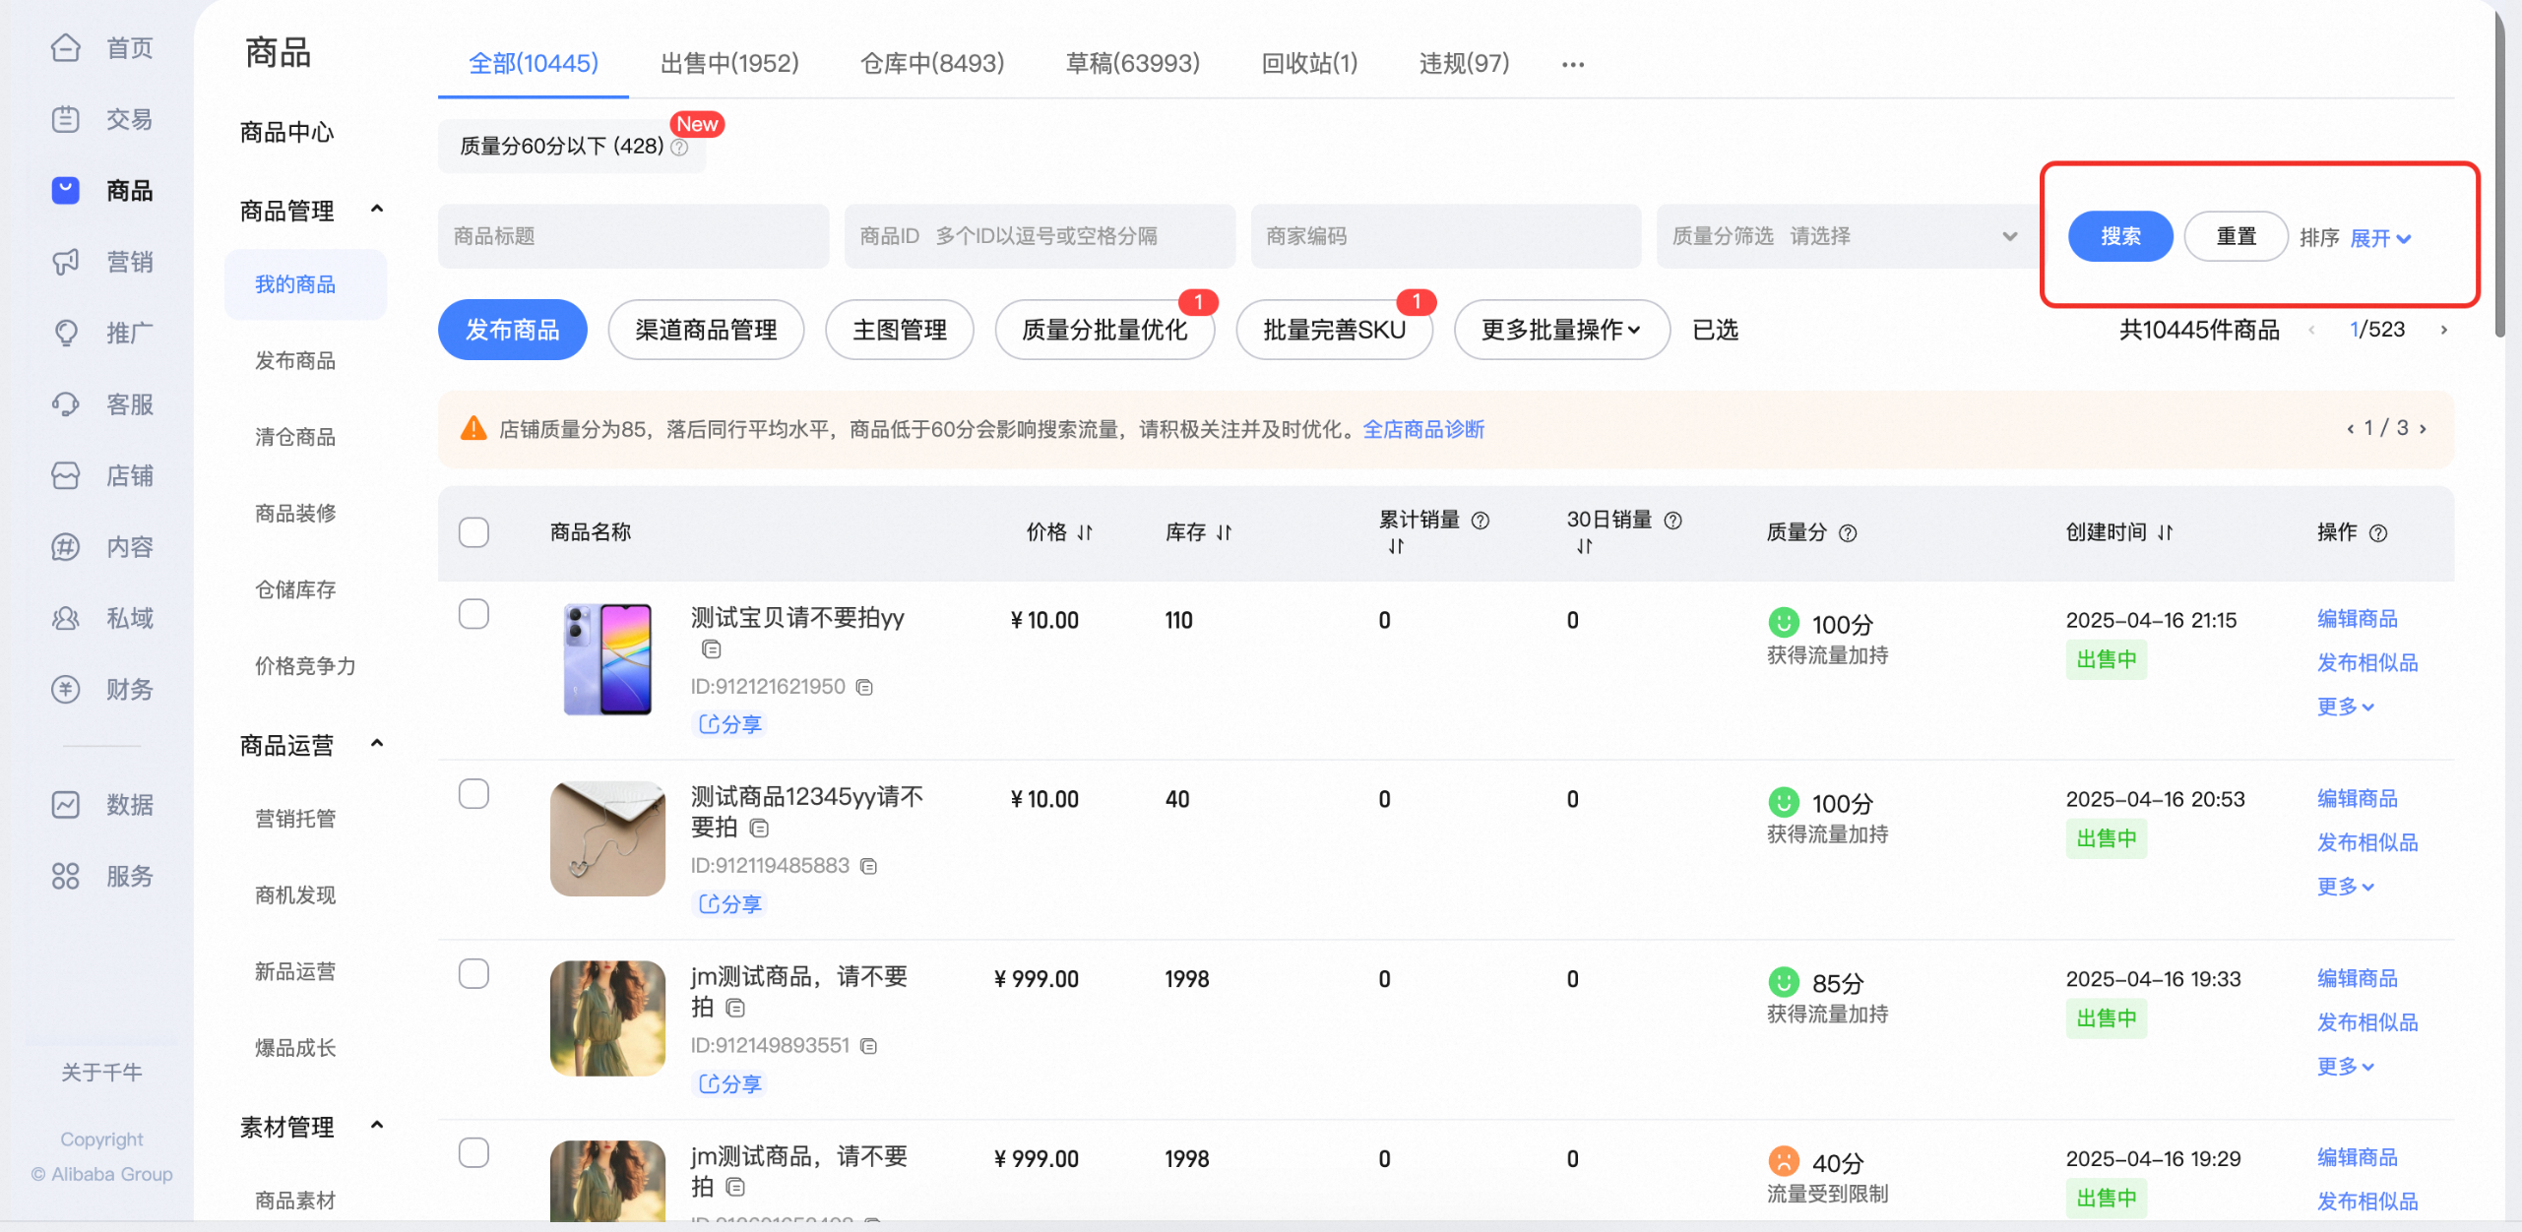
Task: Click help icon next to 操作 column
Action: pos(2378,532)
